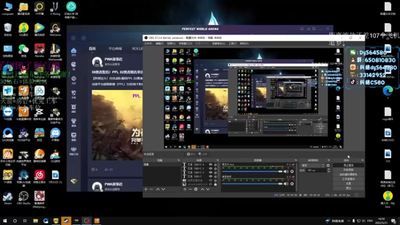400x225 pixels.
Task: Open the 渐变 transition dropdown
Action: pyautogui.click(x=313, y=165)
